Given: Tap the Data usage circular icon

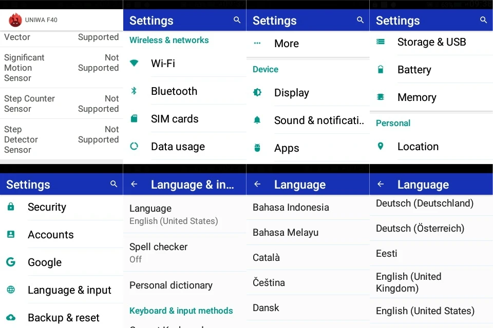Looking at the screenshot, I should pyautogui.click(x=134, y=146).
